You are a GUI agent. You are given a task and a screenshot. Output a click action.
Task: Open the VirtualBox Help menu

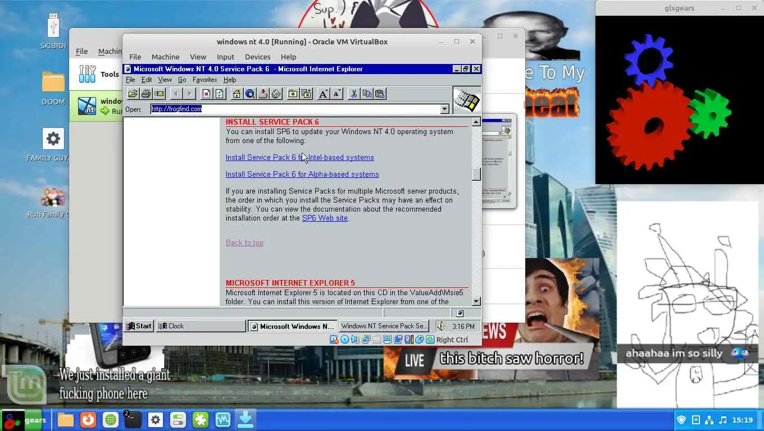(x=288, y=57)
